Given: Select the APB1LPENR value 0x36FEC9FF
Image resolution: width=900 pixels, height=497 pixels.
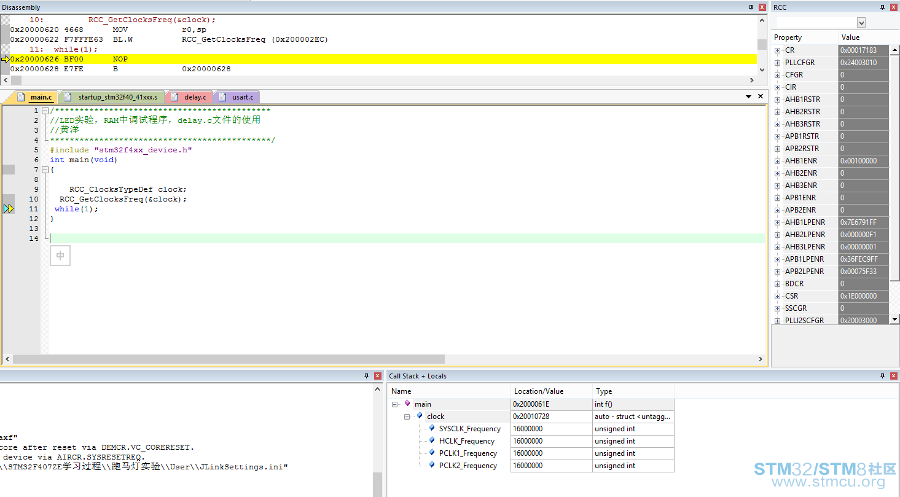Looking at the screenshot, I should (x=863, y=259).
